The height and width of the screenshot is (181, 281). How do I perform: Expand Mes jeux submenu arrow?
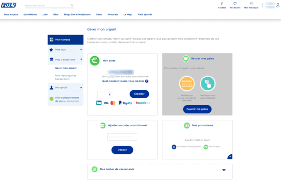(x=81, y=50)
